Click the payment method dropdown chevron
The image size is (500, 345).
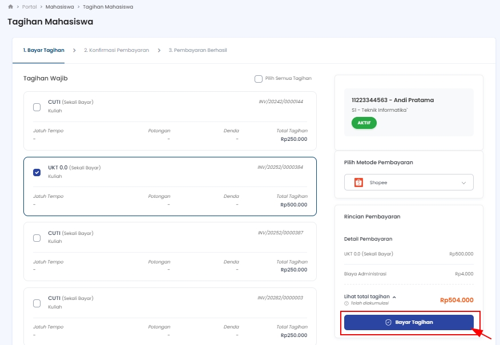(463, 182)
